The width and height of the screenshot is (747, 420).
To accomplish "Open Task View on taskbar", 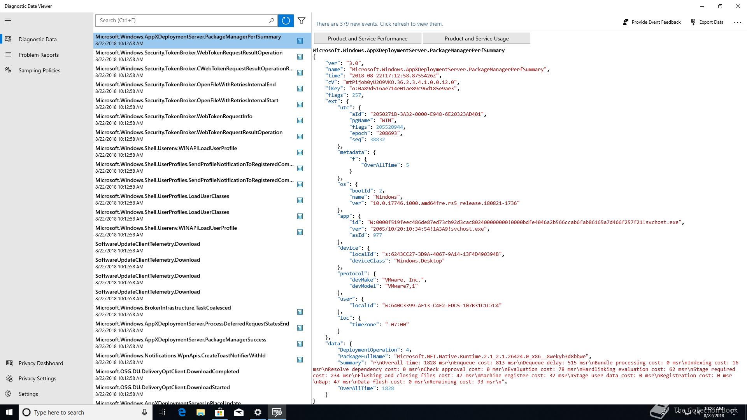I will click(x=162, y=412).
